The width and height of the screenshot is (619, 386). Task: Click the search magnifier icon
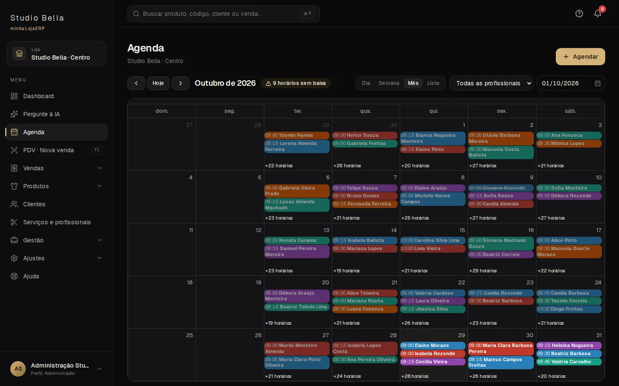[x=136, y=14]
